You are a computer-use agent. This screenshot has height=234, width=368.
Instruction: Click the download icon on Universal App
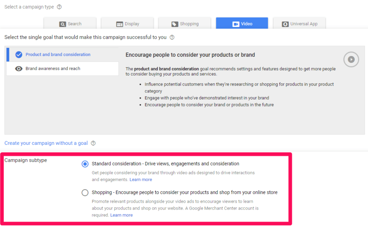(285, 24)
